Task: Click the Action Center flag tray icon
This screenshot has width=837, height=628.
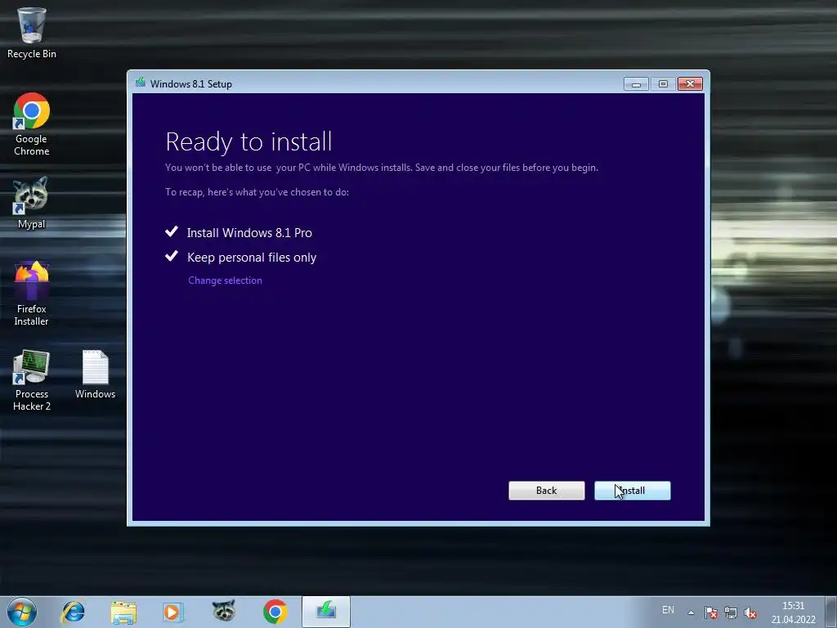Action: point(710,612)
